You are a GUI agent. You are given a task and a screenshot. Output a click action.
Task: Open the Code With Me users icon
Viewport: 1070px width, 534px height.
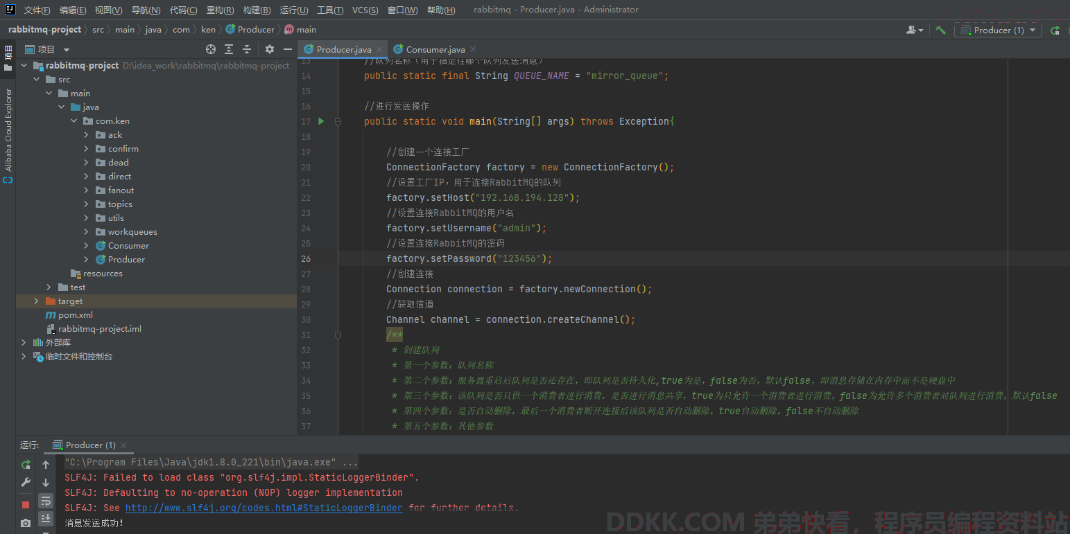pos(915,30)
